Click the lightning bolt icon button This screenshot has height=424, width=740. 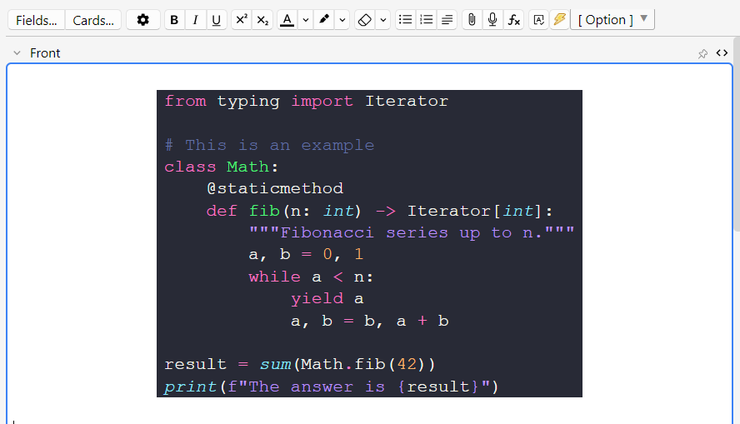click(559, 20)
